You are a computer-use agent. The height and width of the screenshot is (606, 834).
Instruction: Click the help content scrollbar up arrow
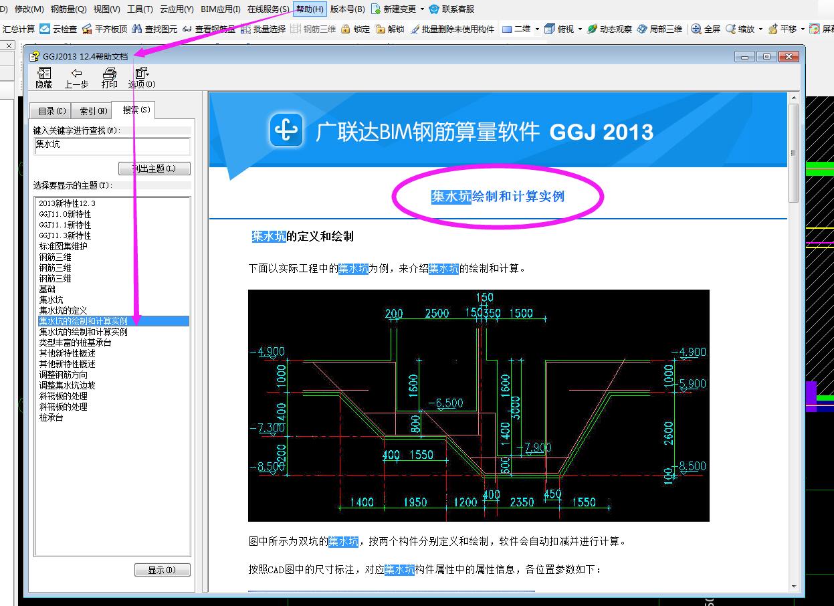pyautogui.click(x=793, y=98)
